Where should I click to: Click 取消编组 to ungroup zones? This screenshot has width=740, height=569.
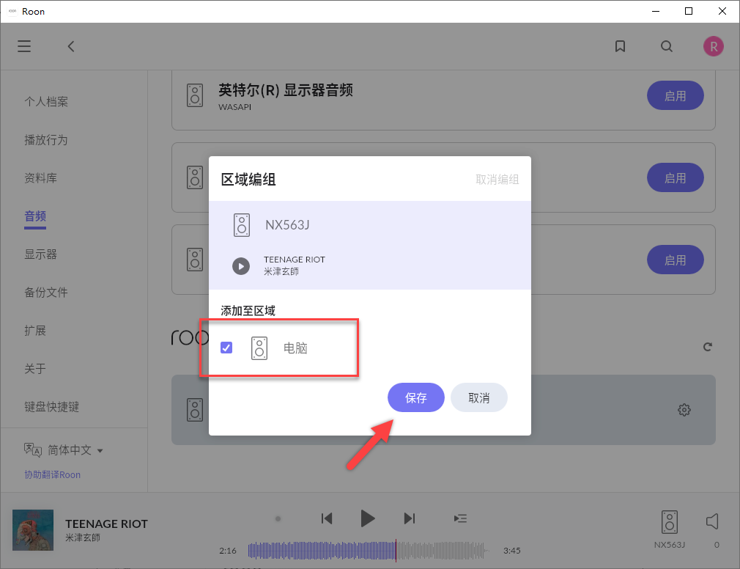tap(497, 180)
